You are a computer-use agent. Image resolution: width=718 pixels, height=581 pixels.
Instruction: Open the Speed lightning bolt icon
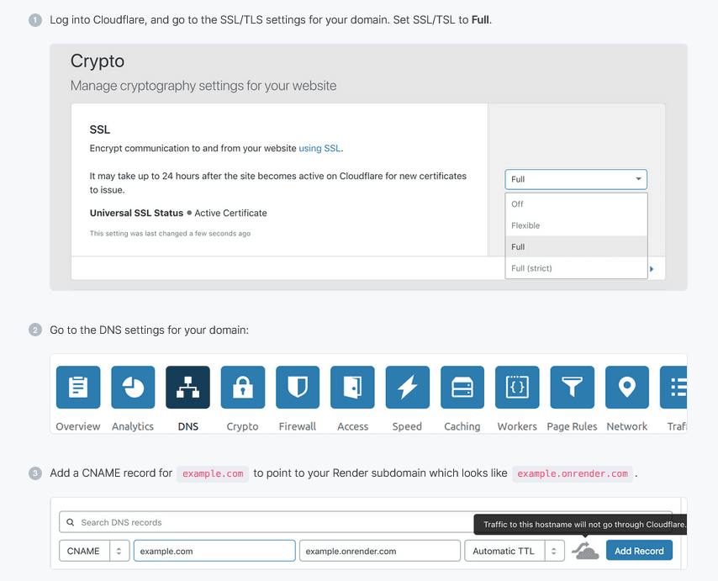(x=407, y=388)
